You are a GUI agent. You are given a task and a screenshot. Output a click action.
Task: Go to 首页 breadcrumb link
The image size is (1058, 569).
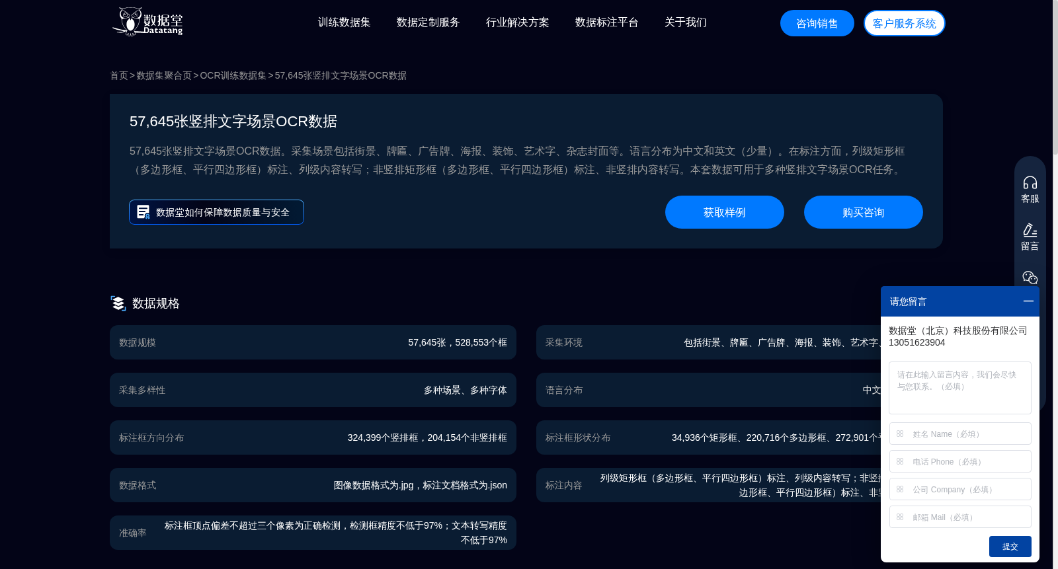click(119, 75)
